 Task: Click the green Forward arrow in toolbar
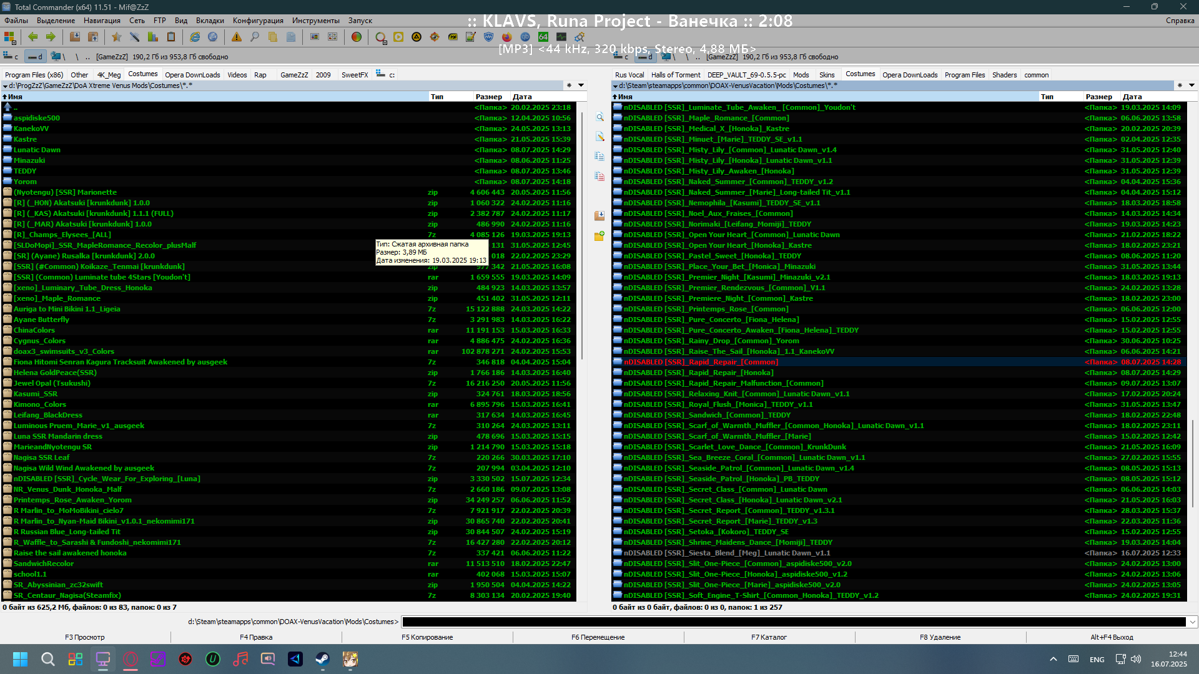(x=51, y=37)
